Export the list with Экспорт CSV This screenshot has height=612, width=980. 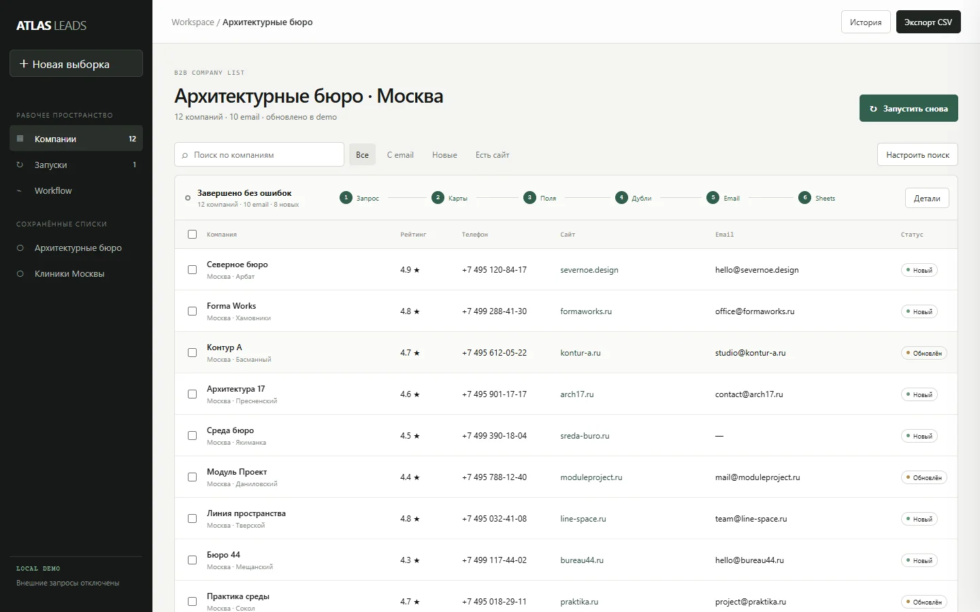[x=928, y=22]
